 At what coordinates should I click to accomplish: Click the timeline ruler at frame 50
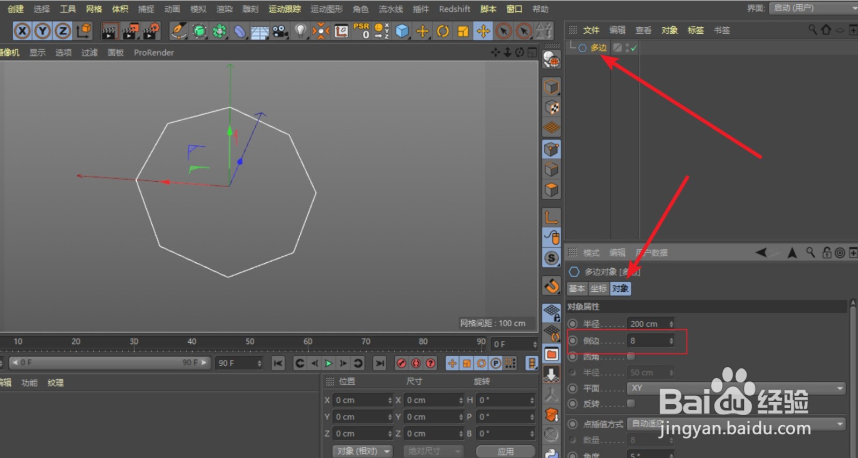[250, 342]
